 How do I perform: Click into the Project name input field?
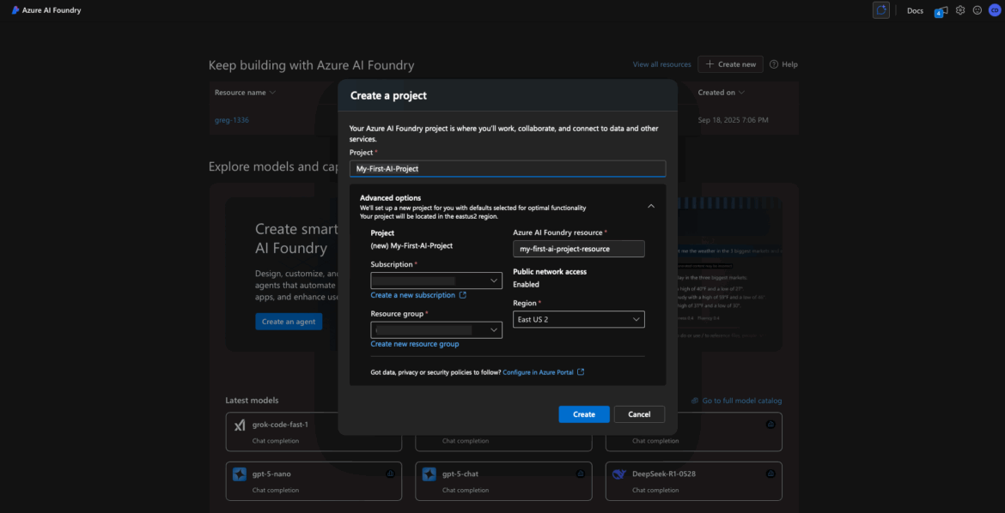pyautogui.click(x=507, y=169)
